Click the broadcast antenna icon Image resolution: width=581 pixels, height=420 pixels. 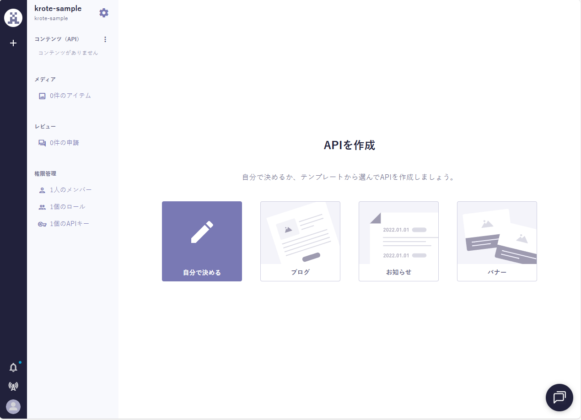point(13,387)
